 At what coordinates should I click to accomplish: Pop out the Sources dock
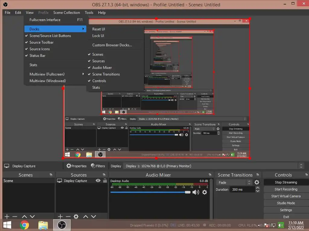(104, 175)
